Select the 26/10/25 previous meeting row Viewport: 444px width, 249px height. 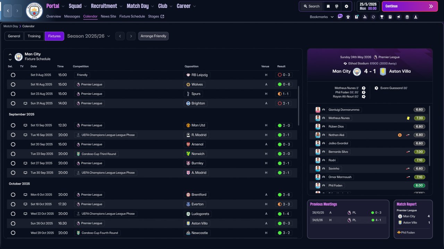[348, 213]
